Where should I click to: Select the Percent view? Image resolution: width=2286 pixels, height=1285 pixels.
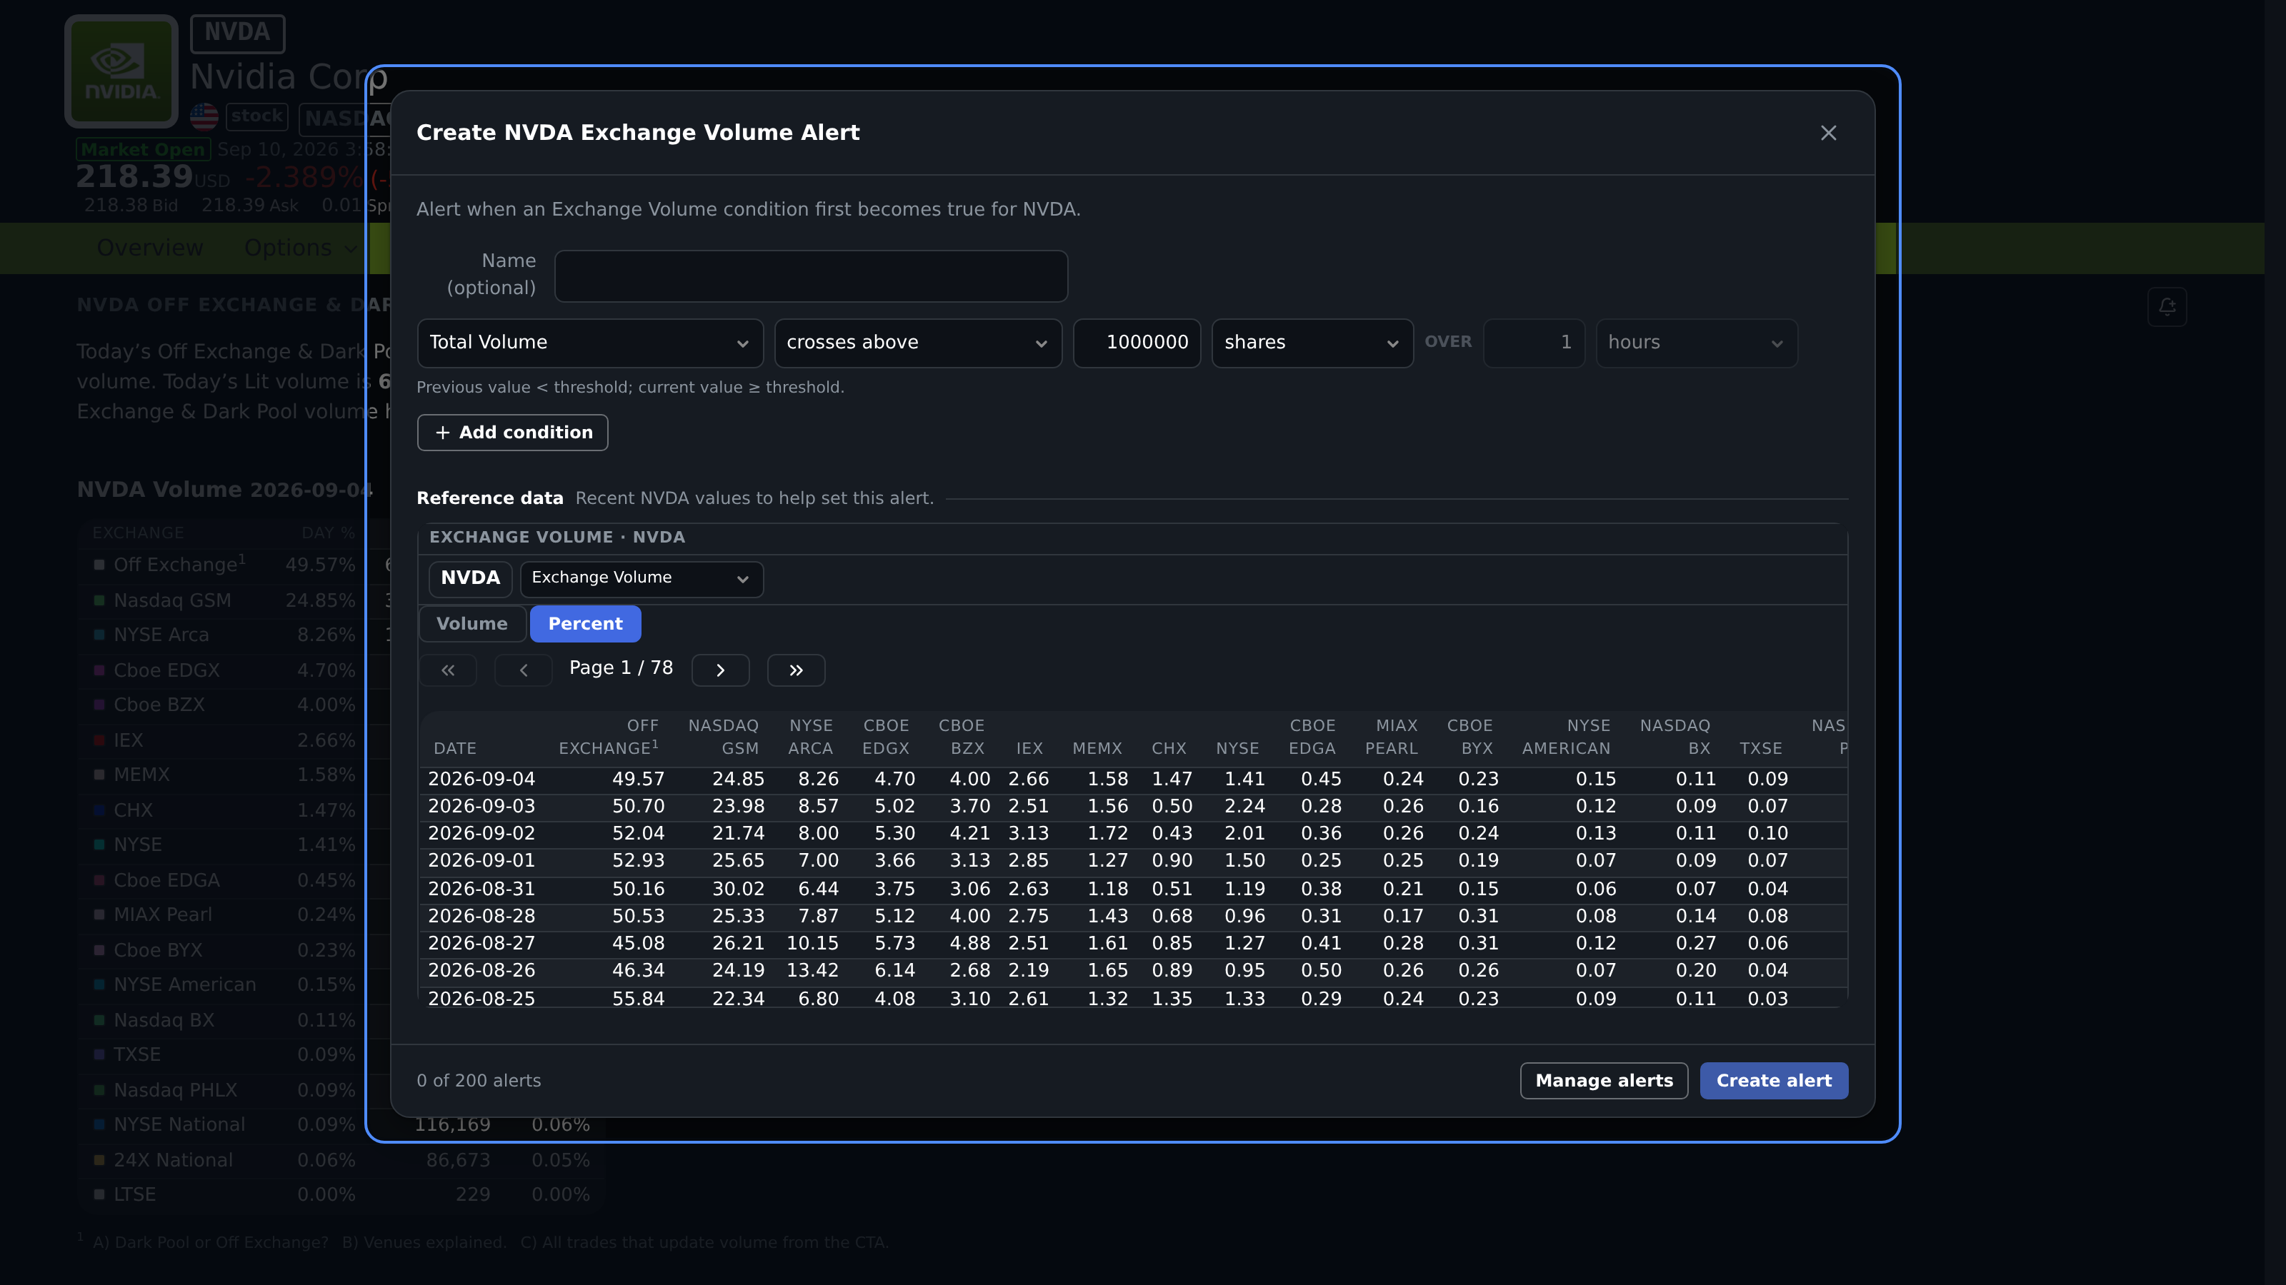[x=586, y=625]
